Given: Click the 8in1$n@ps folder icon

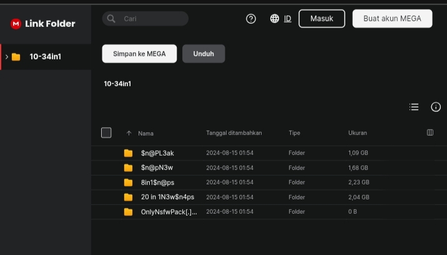Looking at the screenshot, I should 128,182.
